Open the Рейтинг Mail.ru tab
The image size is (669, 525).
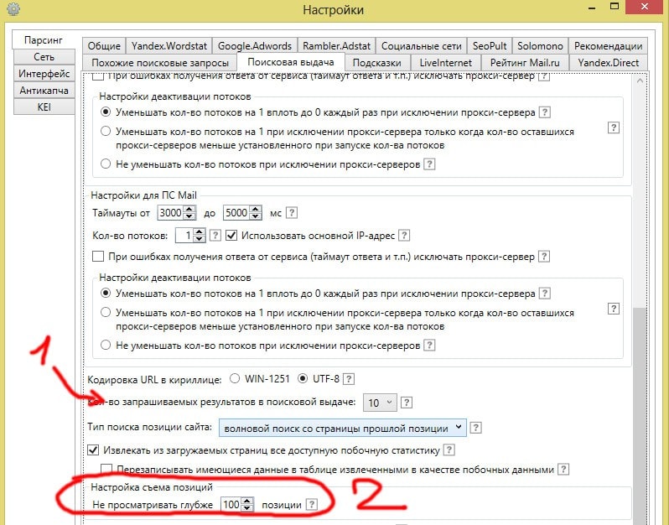525,63
